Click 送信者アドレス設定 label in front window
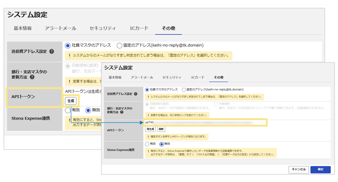 120,94
